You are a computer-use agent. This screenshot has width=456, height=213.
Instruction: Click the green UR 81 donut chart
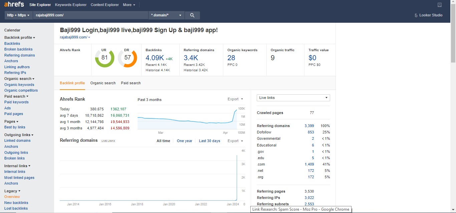[x=104, y=58]
